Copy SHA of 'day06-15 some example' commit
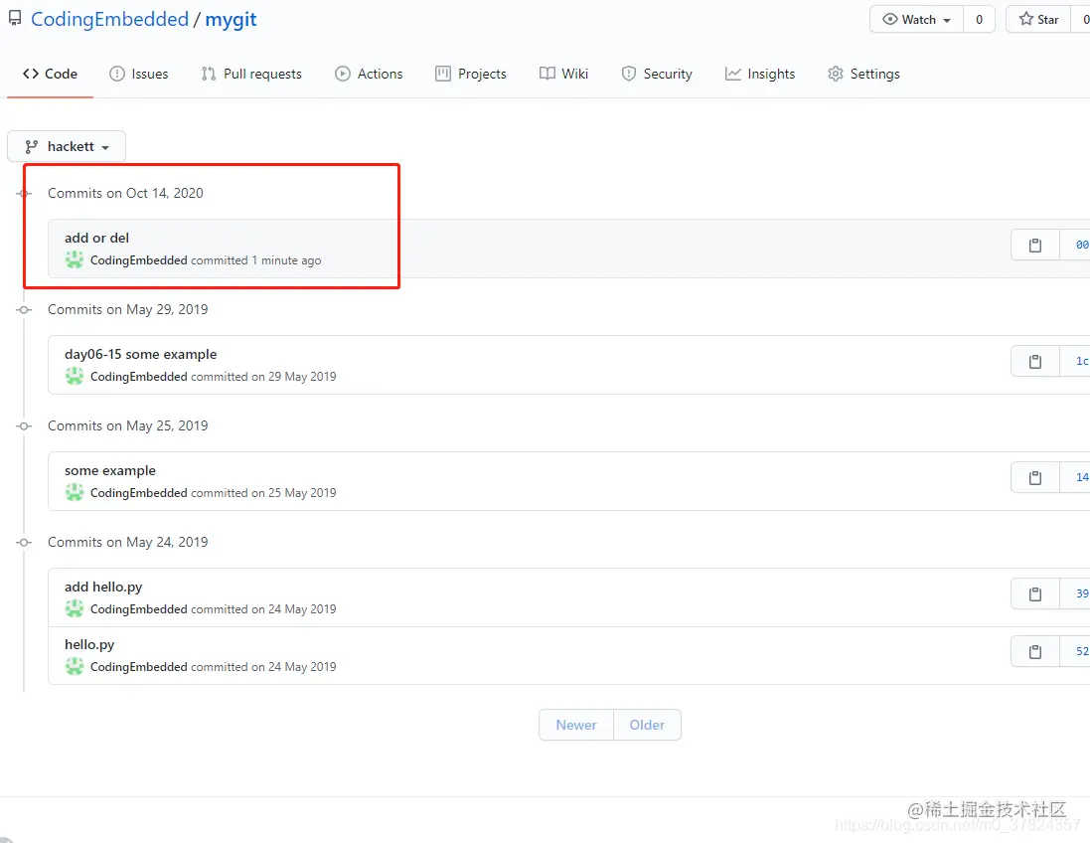 click(x=1035, y=361)
